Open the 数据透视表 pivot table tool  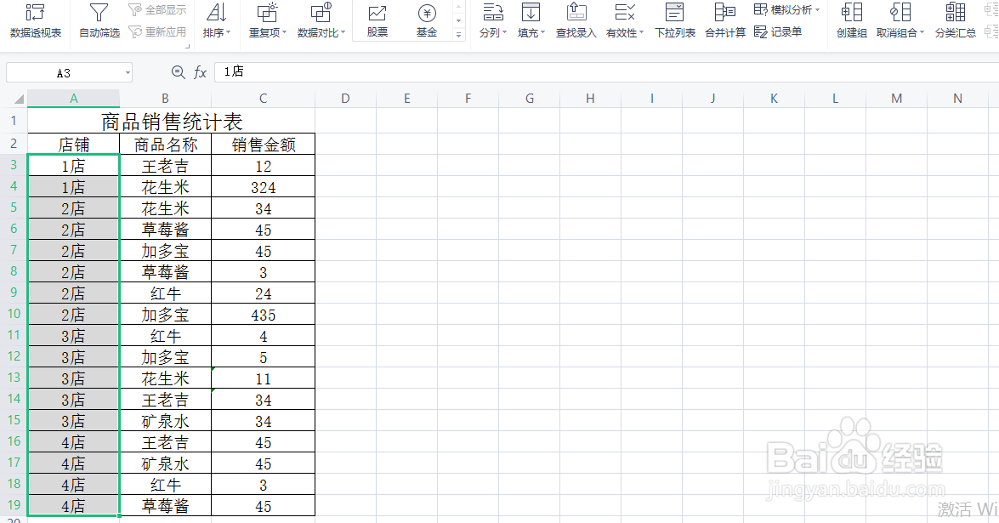pos(36,21)
